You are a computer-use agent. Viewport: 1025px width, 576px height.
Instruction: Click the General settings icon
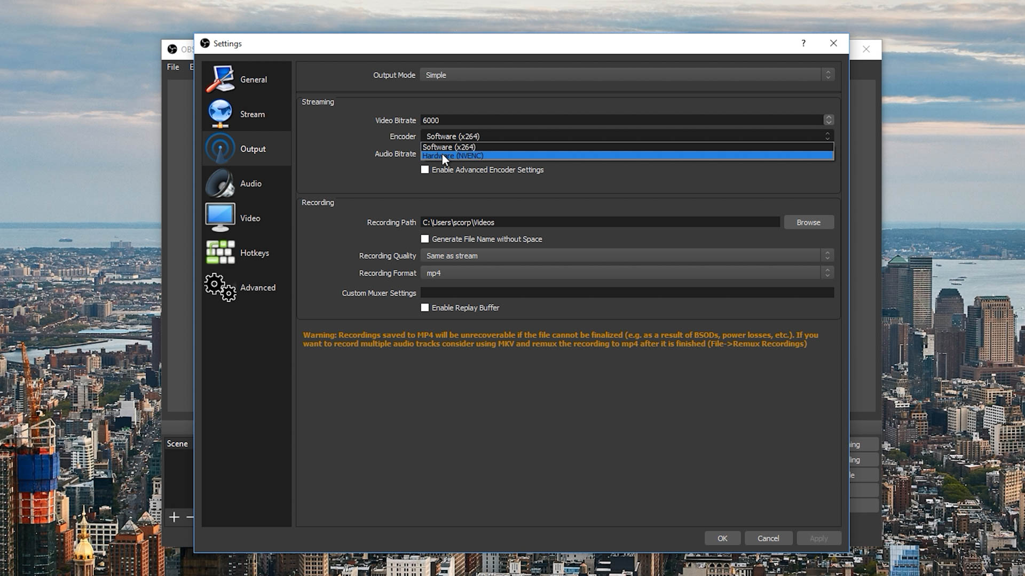[220, 79]
